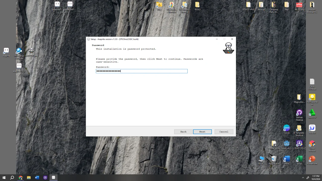Select the aseprite-1.3 installer desktop icon
This screenshot has width=322, height=181.
pos(19,68)
